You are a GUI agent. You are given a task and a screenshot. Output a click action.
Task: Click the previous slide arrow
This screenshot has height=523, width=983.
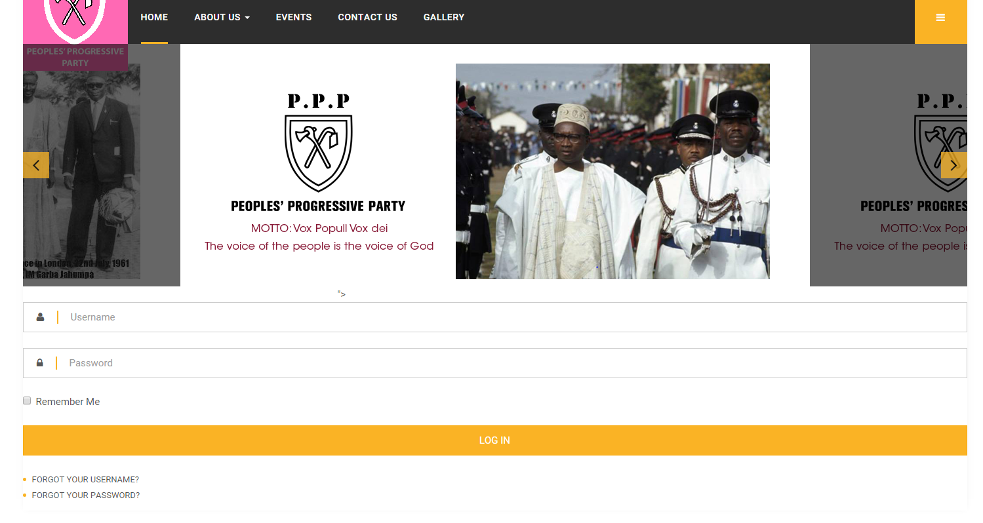tap(36, 165)
